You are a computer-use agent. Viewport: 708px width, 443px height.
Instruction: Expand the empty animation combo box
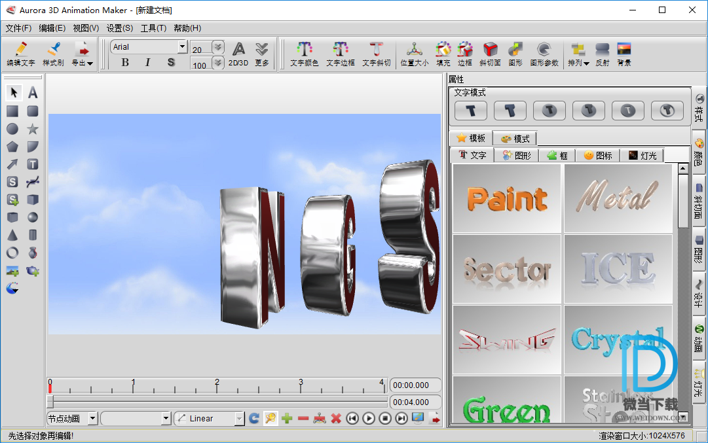tap(166, 419)
